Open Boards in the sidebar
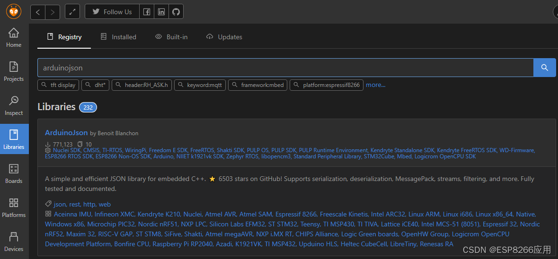The width and height of the screenshot is (558, 259). click(14, 174)
